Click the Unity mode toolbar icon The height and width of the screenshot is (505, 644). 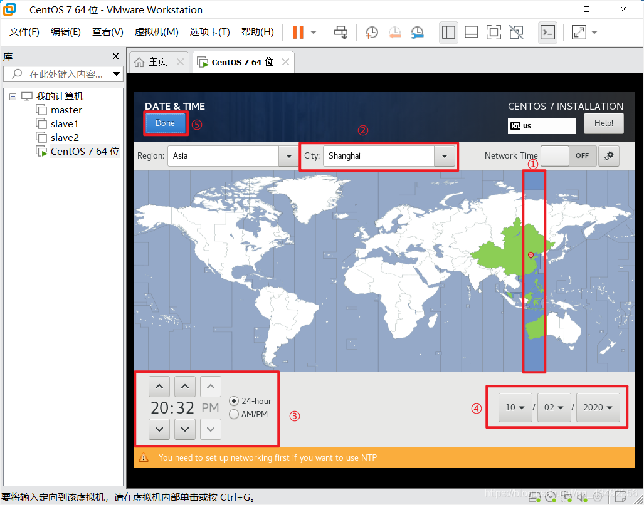(516, 32)
